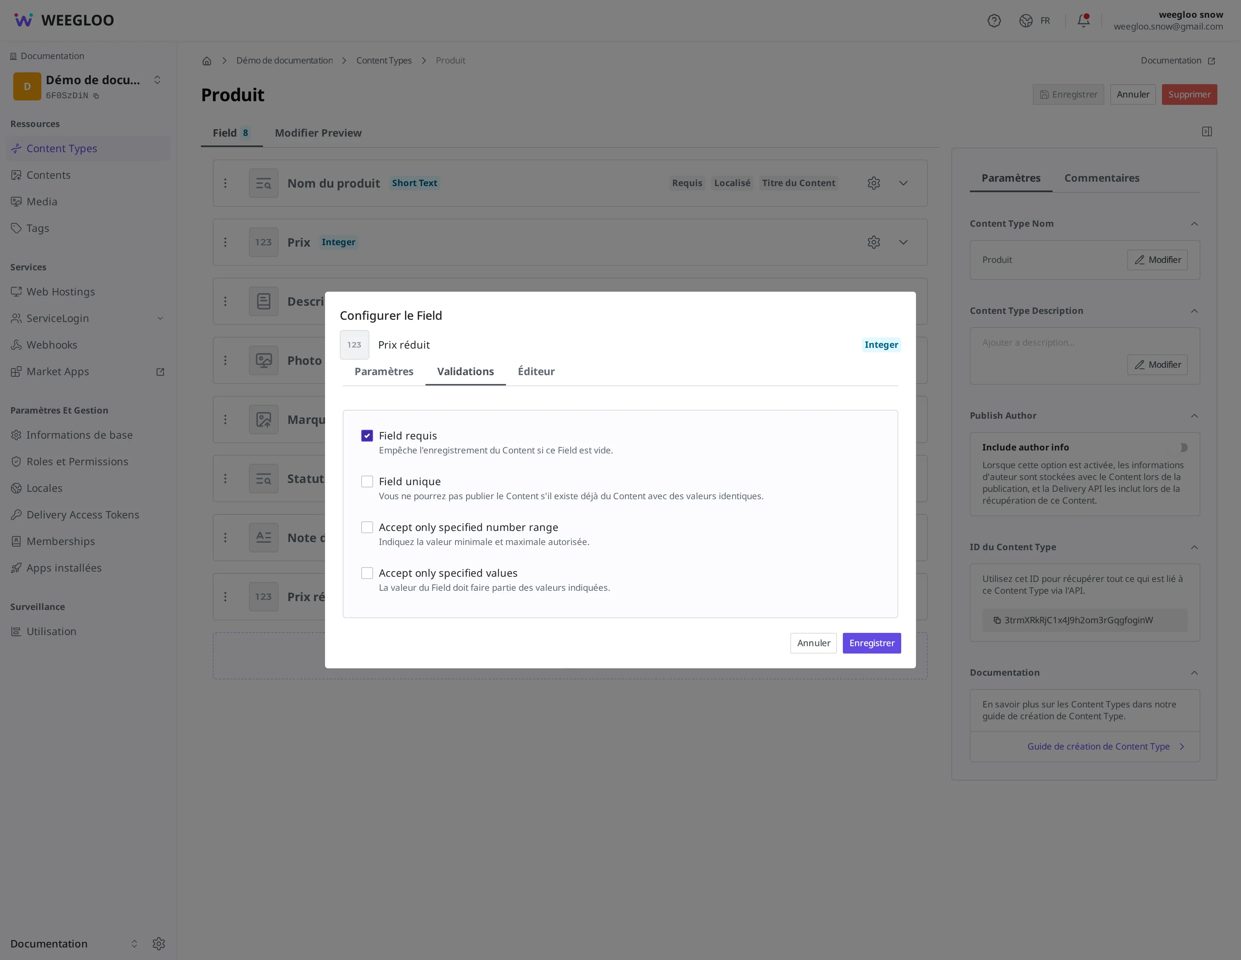The height and width of the screenshot is (960, 1241).
Task: Toggle the Include author info switch
Action: tap(1178, 448)
